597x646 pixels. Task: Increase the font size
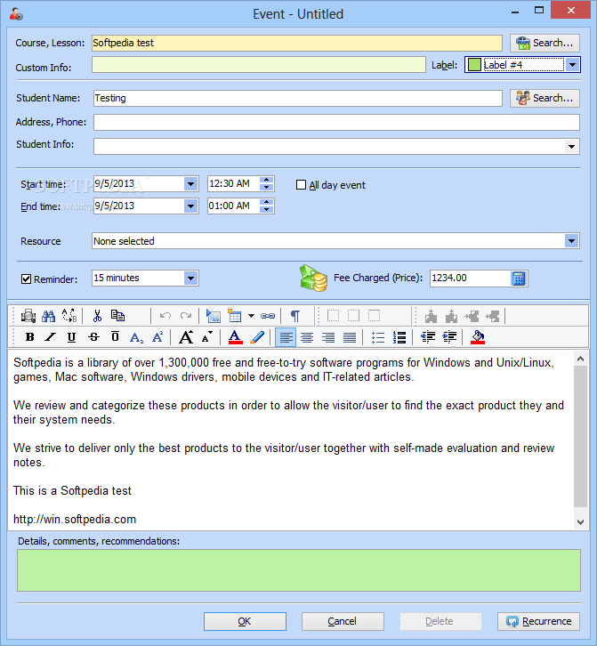pyautogui.click(x=186, y=337)
